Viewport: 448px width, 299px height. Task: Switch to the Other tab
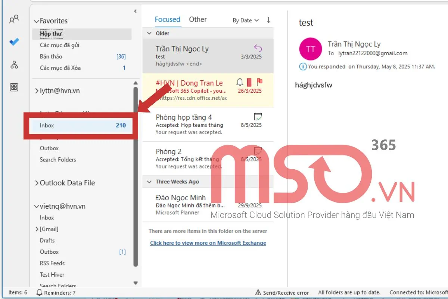pos(197,19)
